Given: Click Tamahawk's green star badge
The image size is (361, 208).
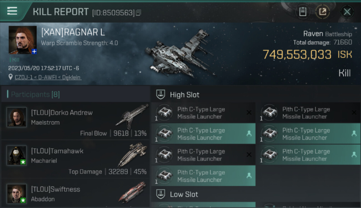Looking at the screenshot, I should pyautogui.click(x=24, y=162).
